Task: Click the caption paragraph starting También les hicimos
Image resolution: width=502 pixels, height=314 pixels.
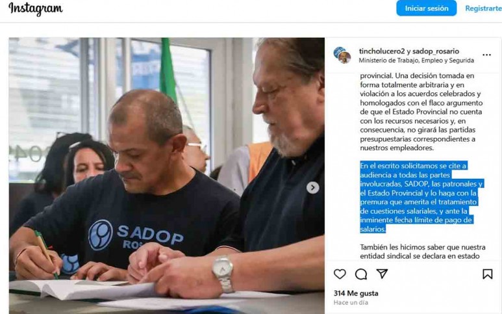Action: coord(423,252)
